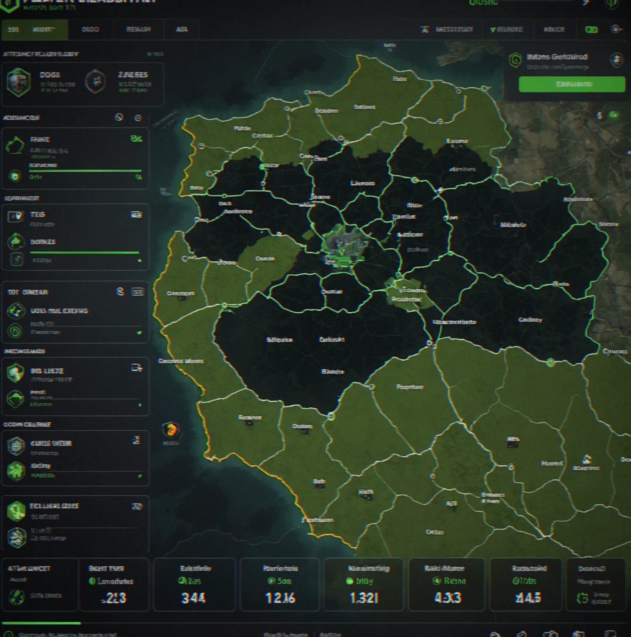Image resolution: width=631 pixels, height=637 pixels.
Task: Open the bottom stat card showing 213
Action: tap(114, 584)
